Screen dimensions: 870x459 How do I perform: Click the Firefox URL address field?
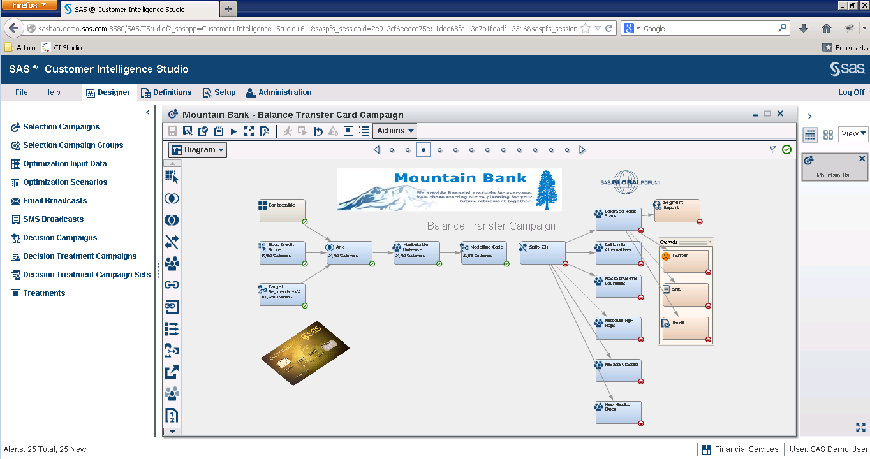click(306, 29)
